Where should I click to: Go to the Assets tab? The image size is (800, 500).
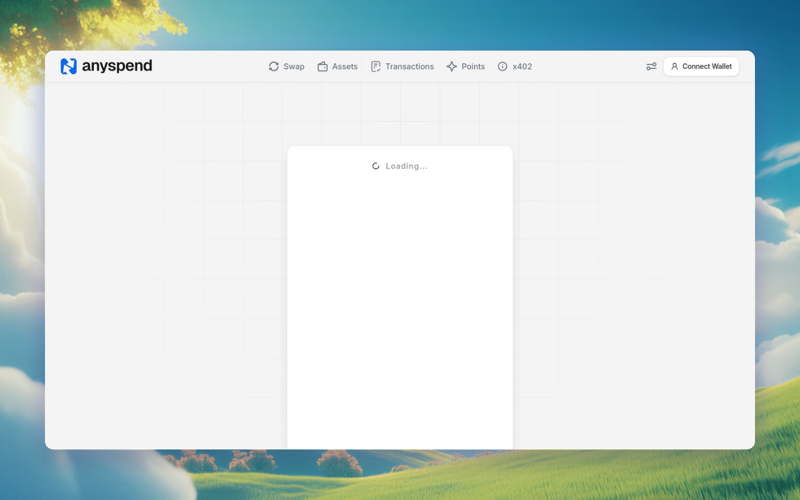pyautogui.click(x=338, y=67)
